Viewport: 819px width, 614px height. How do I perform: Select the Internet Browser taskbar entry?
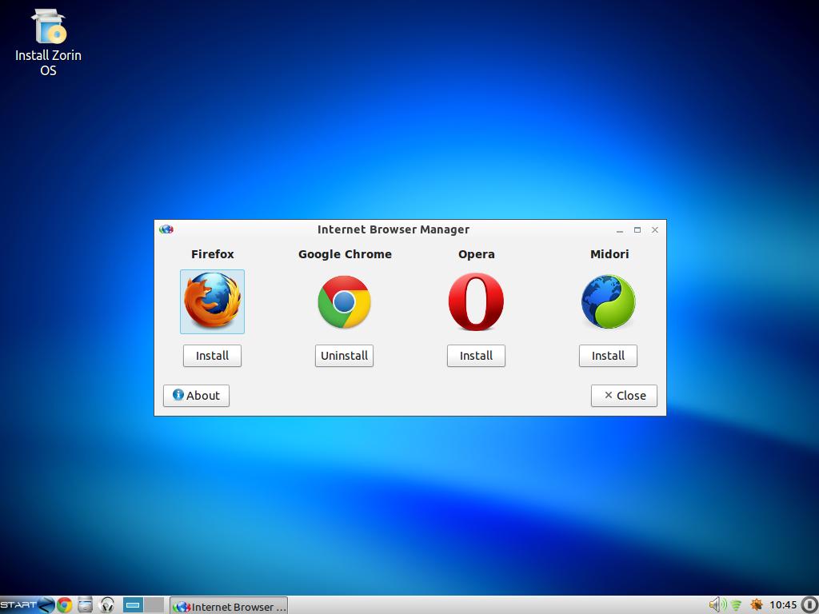[x=229, y=606]
